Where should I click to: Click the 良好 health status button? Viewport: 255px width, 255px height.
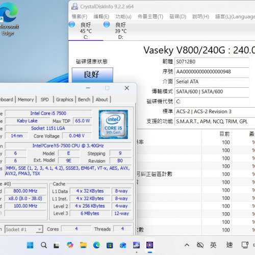[x=92, y=74]
